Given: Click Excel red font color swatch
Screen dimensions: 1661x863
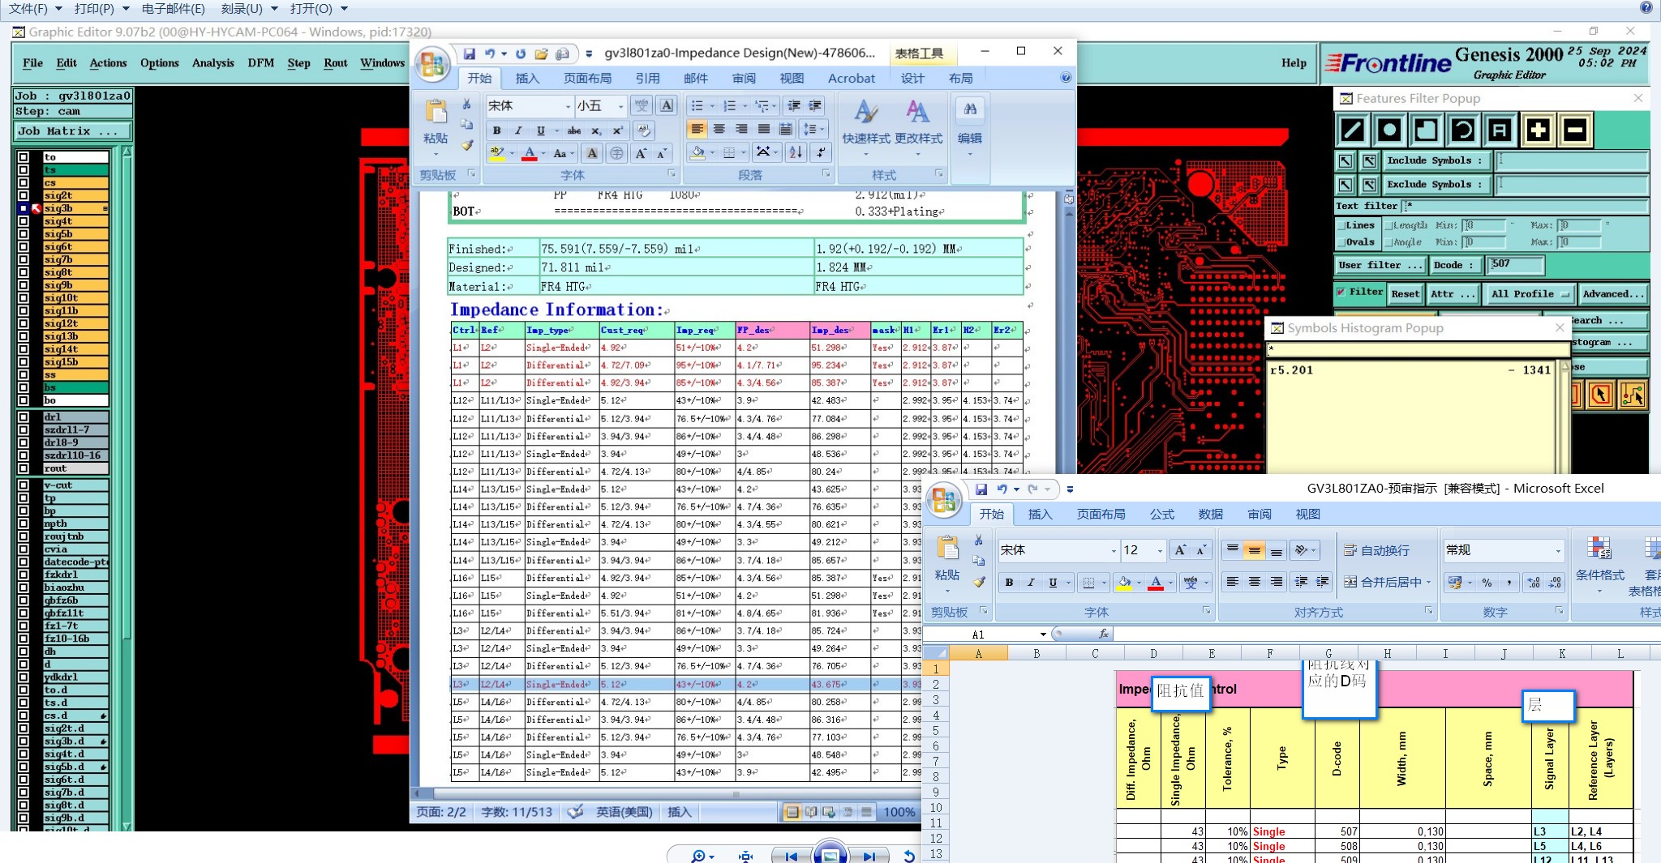Looking at the screenshot, I should (x=1156, y=582).
